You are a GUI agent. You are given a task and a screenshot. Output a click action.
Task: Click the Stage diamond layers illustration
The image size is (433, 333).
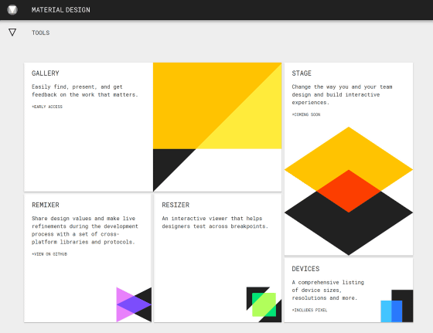point(349,191)
